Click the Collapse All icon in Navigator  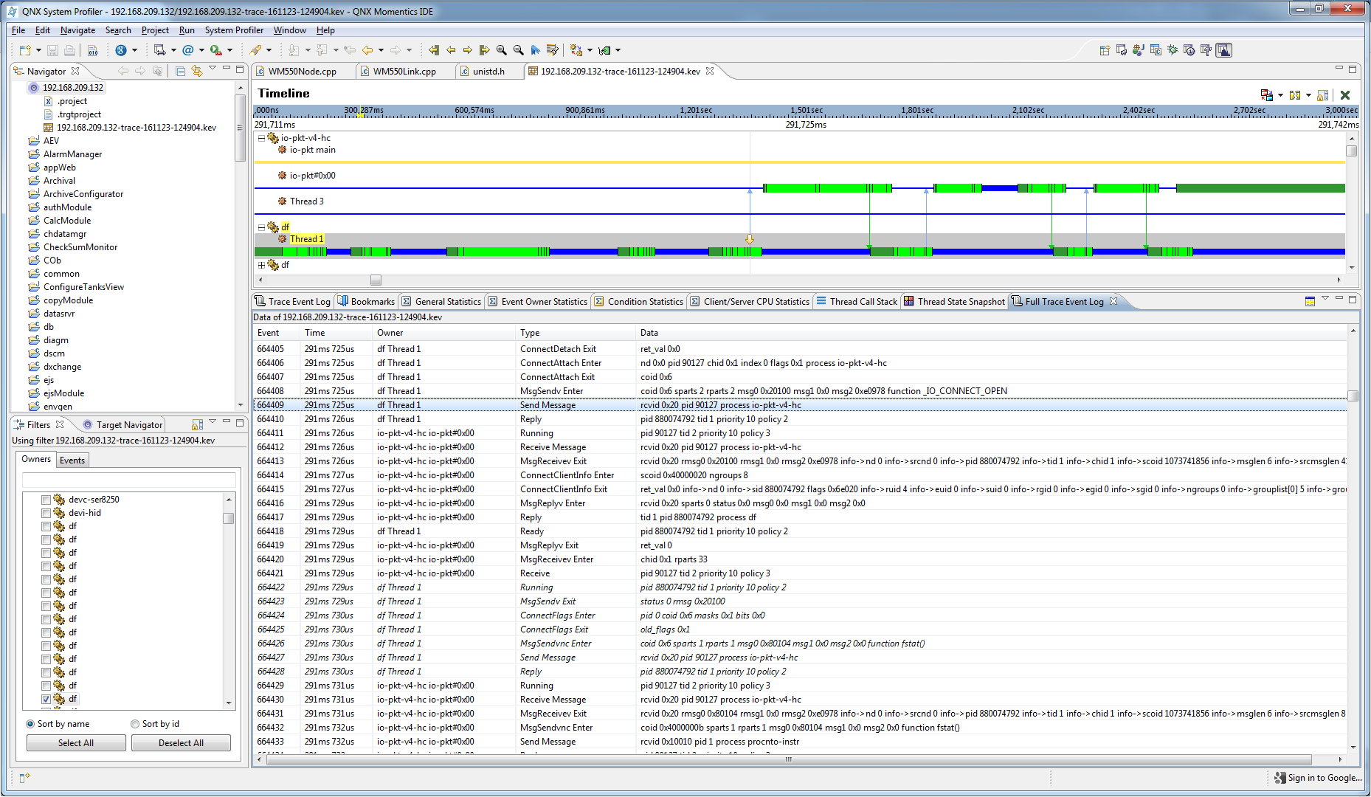click(x=181, y=71)
